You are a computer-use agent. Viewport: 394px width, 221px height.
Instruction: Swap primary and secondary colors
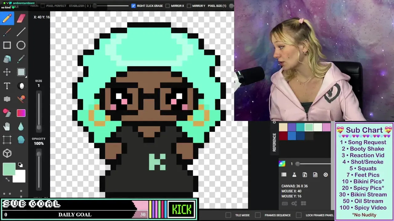point(7,180)
